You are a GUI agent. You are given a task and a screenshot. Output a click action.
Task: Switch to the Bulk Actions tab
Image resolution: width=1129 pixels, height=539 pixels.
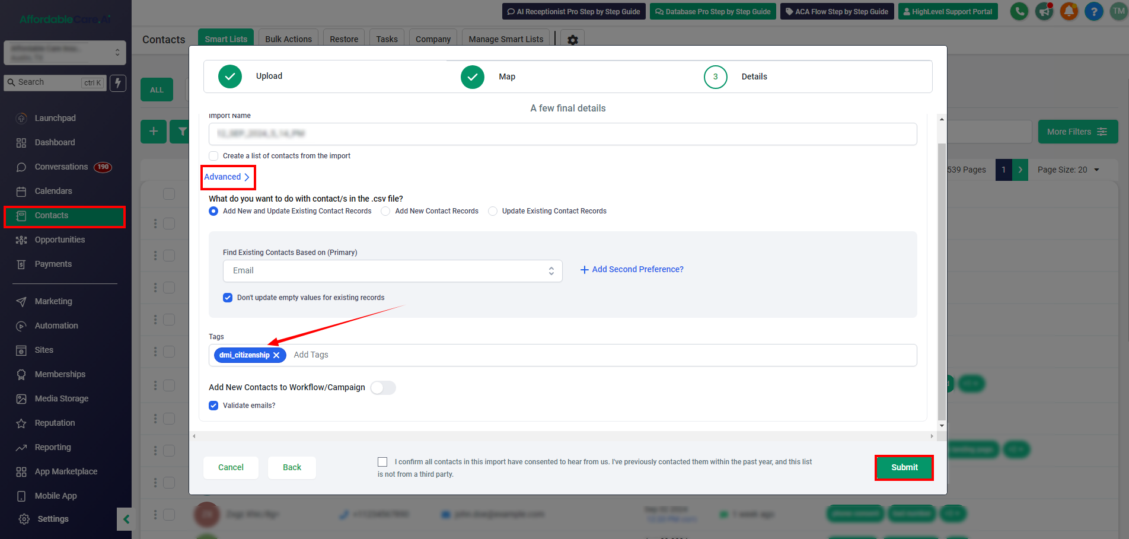[288, 39]
